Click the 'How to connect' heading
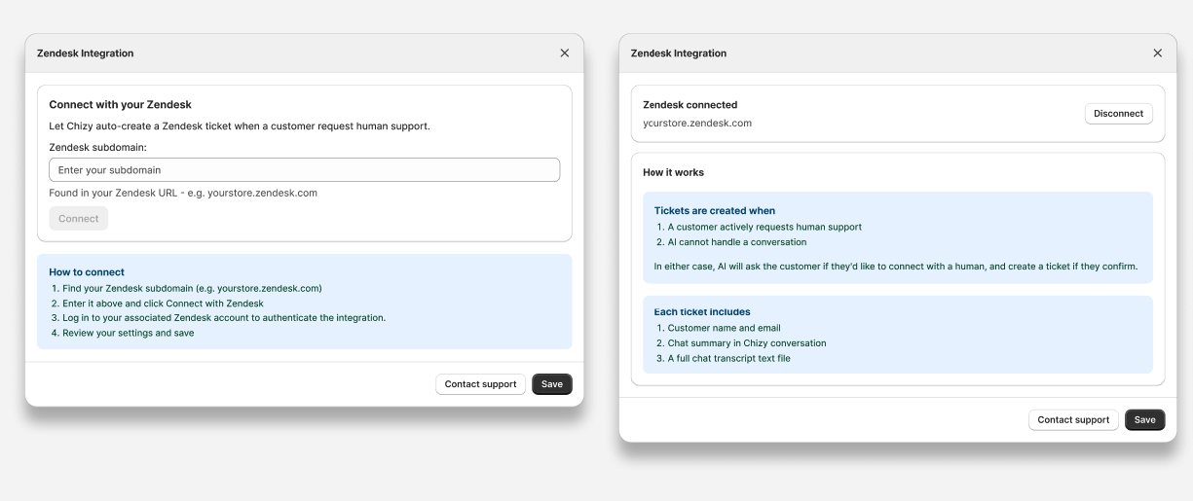The image size is (1193, 501). (87, 272)
